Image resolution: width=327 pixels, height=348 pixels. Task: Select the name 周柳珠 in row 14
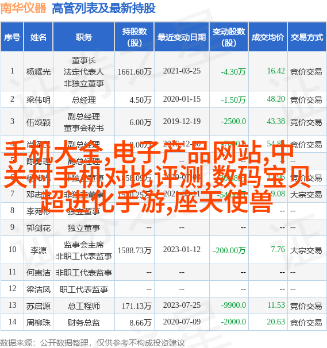(39, 323)
